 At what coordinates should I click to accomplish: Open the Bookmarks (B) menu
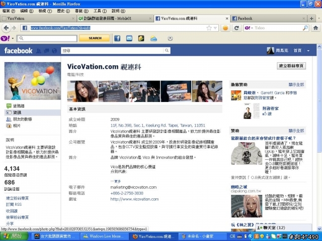(82, 11)
